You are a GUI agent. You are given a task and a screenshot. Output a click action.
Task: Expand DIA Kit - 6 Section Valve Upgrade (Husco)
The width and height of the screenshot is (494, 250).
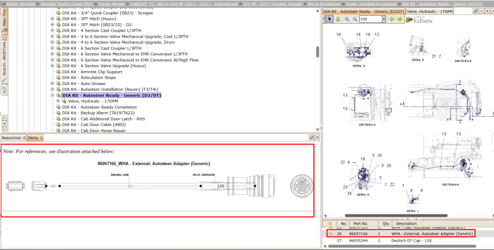coord(52,66)
